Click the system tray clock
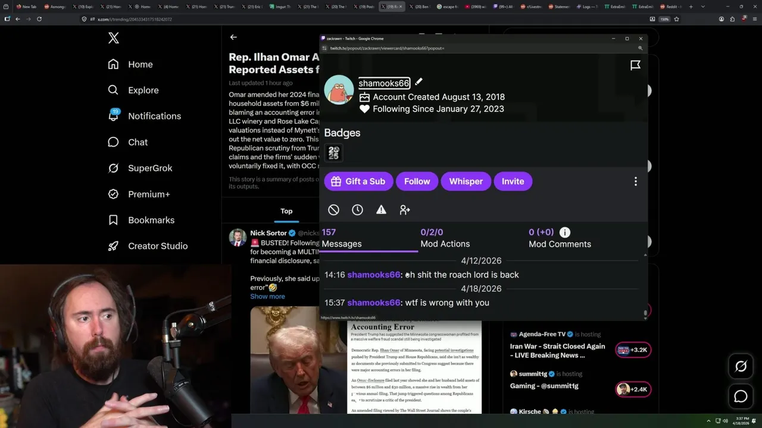 click(742, 421)
